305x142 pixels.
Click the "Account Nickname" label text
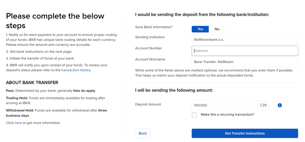[150, 59]
